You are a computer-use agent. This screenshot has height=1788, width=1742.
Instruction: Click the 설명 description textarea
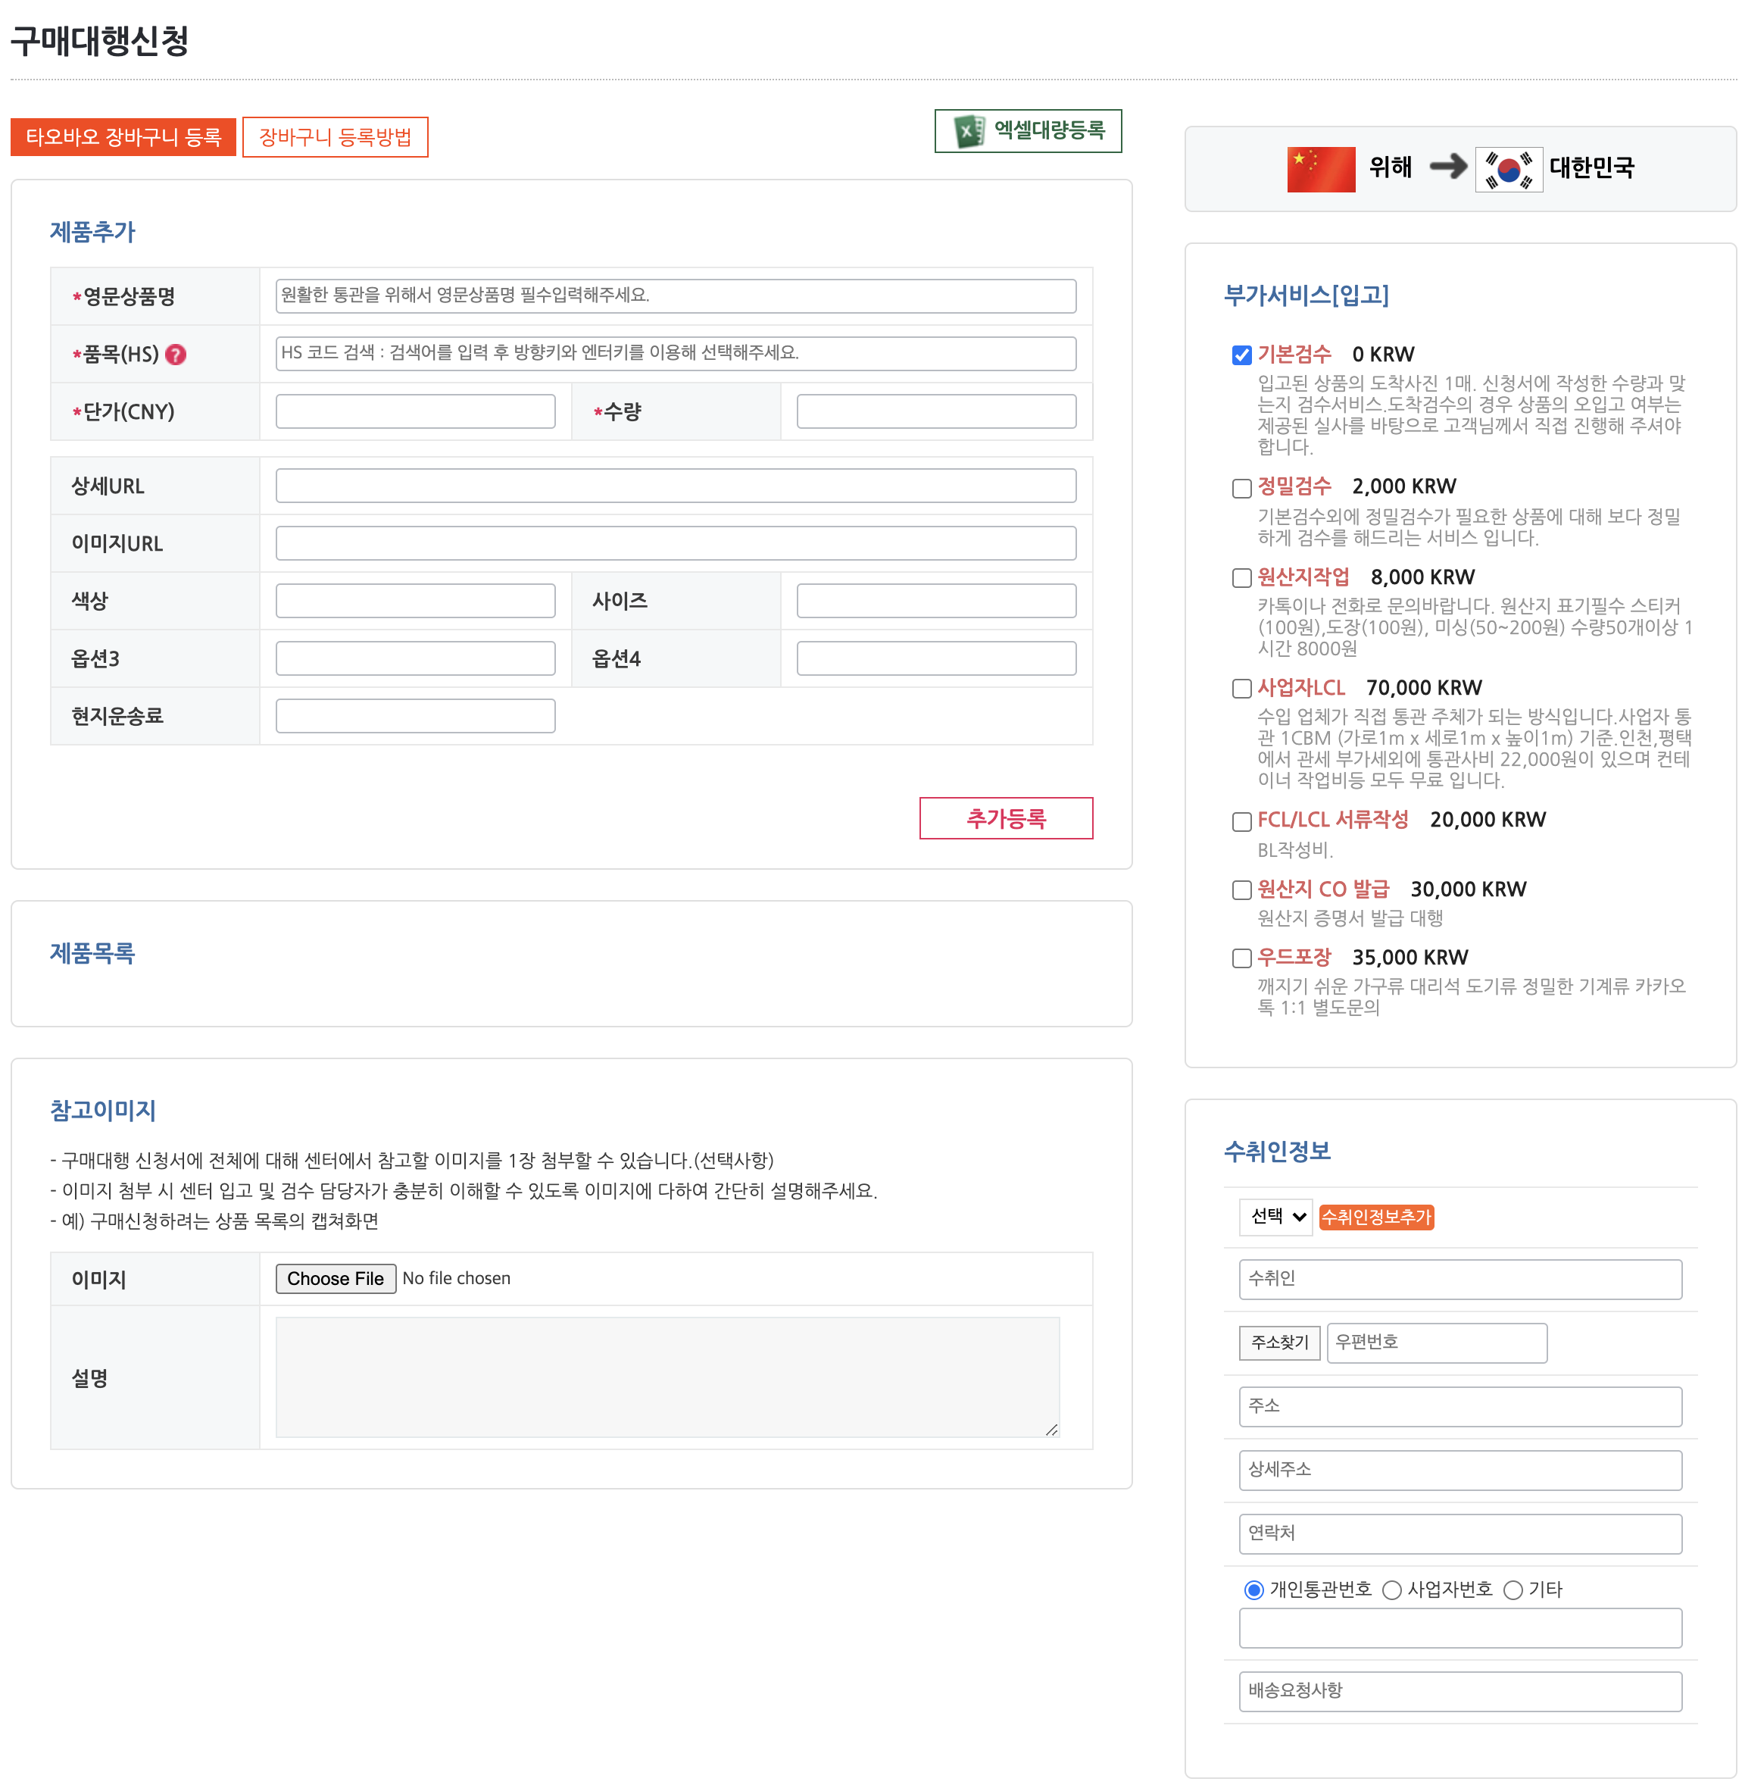point(667,1376)
